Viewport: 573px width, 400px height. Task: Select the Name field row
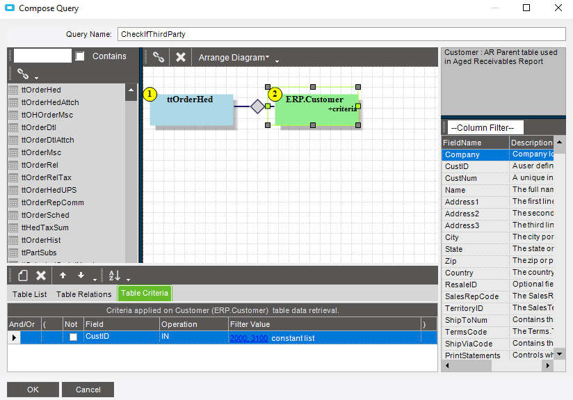point(497,190)
